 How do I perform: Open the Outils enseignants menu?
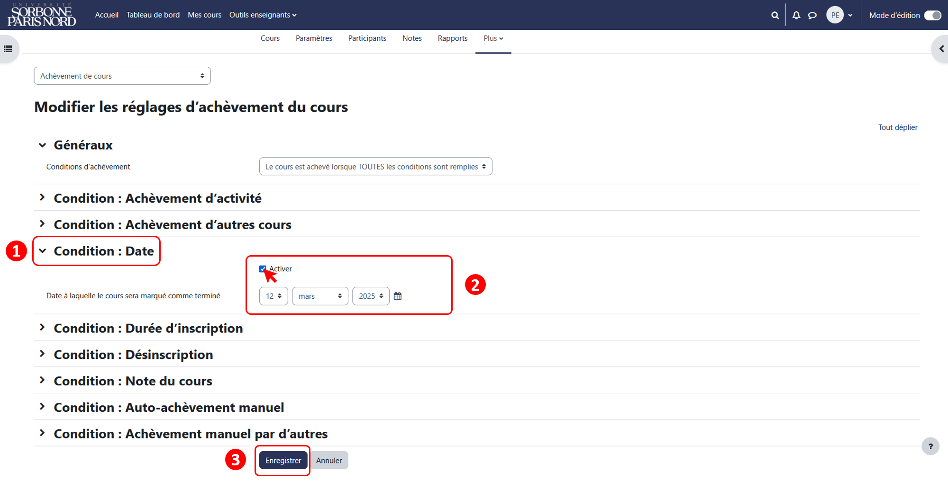(263, 15)
